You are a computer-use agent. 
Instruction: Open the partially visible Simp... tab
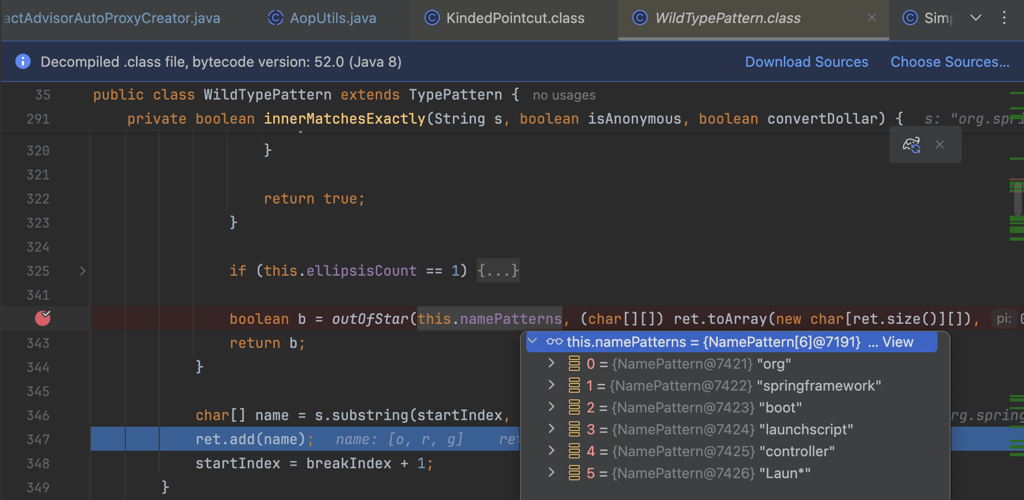(927, 18)
